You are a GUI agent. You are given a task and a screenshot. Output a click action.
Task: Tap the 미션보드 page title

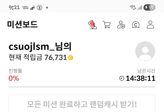(x=22, y=24)
